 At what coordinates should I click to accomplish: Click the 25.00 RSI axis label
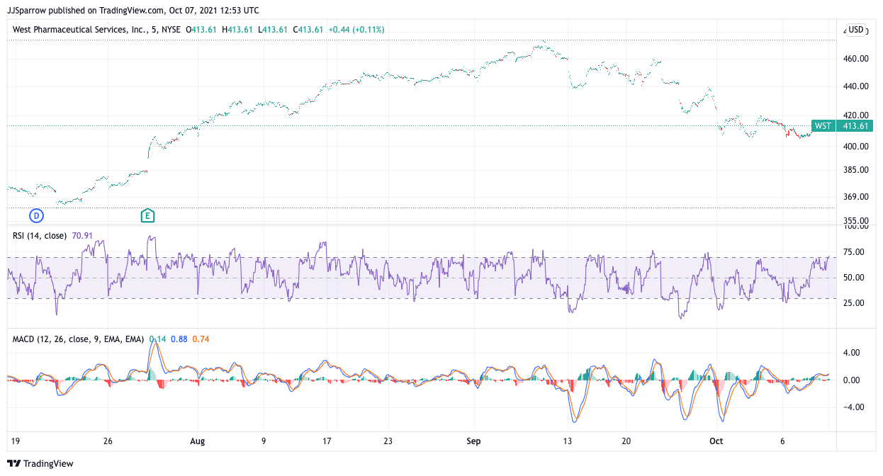tap(855, 303)
